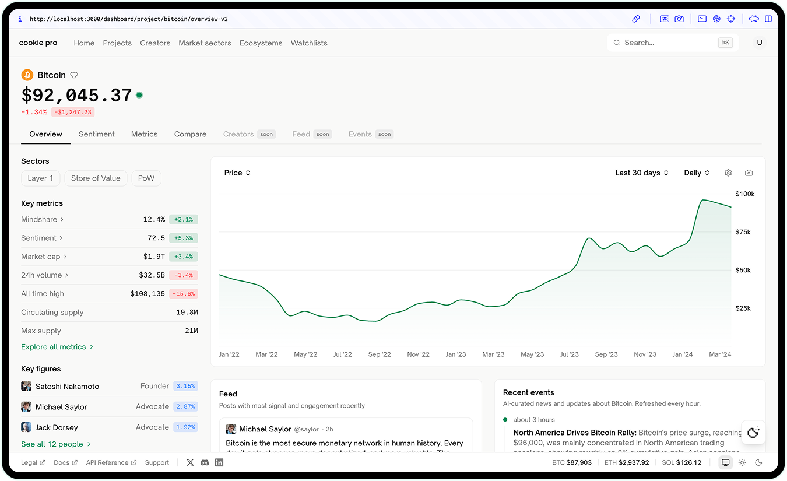
Task: Open chart settings gear icon
Action: click(x=728, y=173)
